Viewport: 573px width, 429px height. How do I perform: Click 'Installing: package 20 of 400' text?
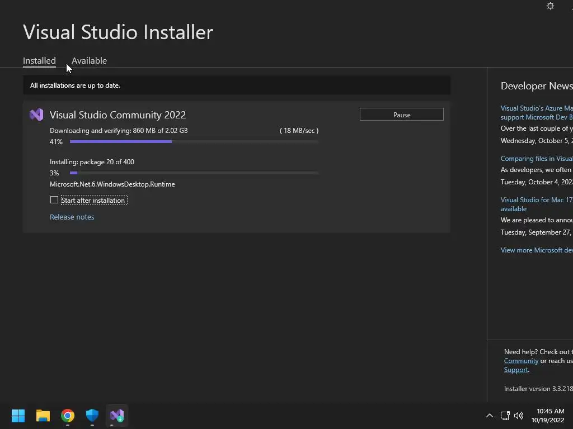92,162
